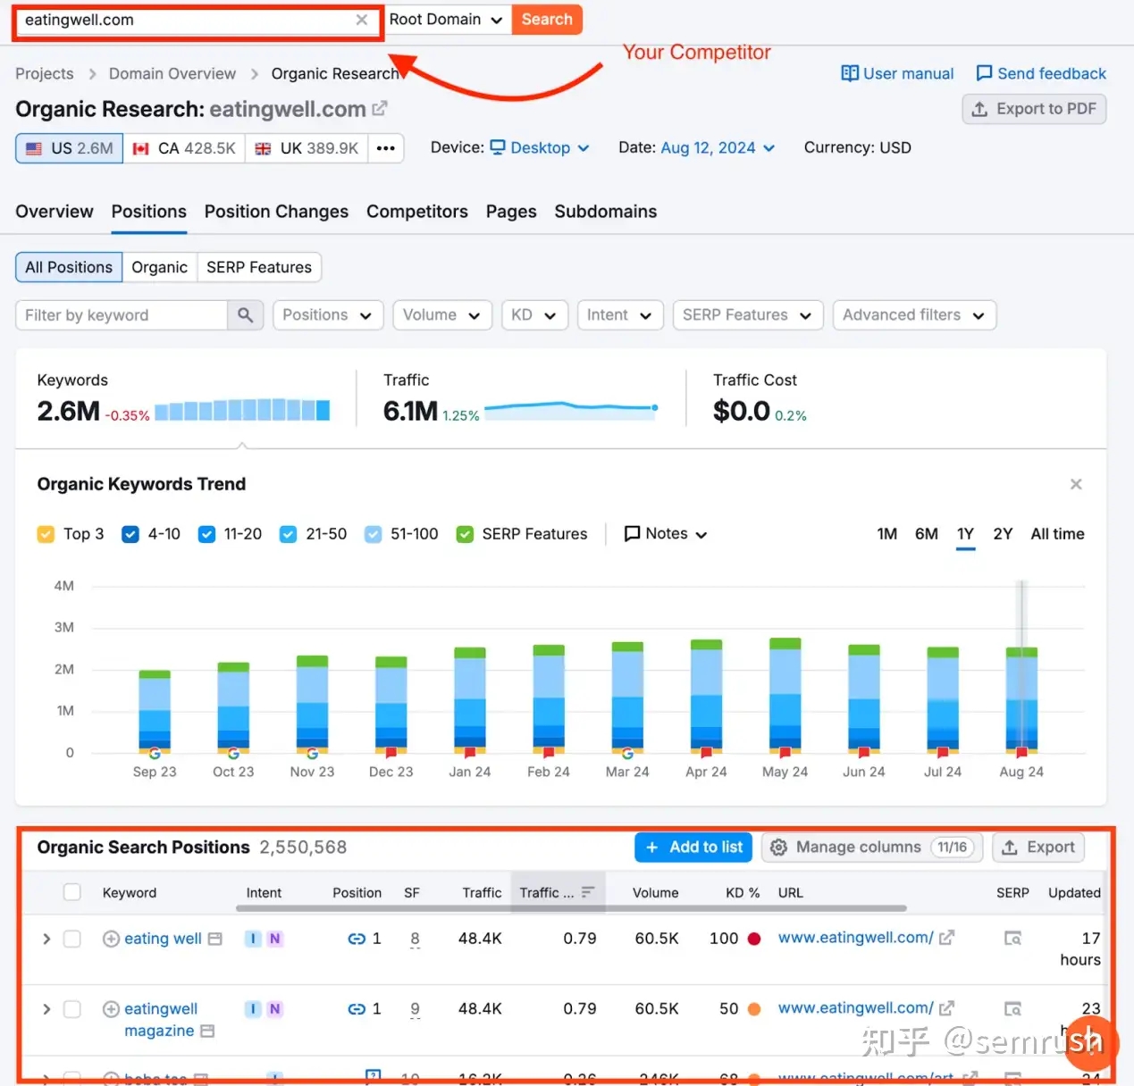This screenshot has height=1086, width=1134.
Task: Close the Organic Keywords Trend panel
Action: [x=1076, y=484]
